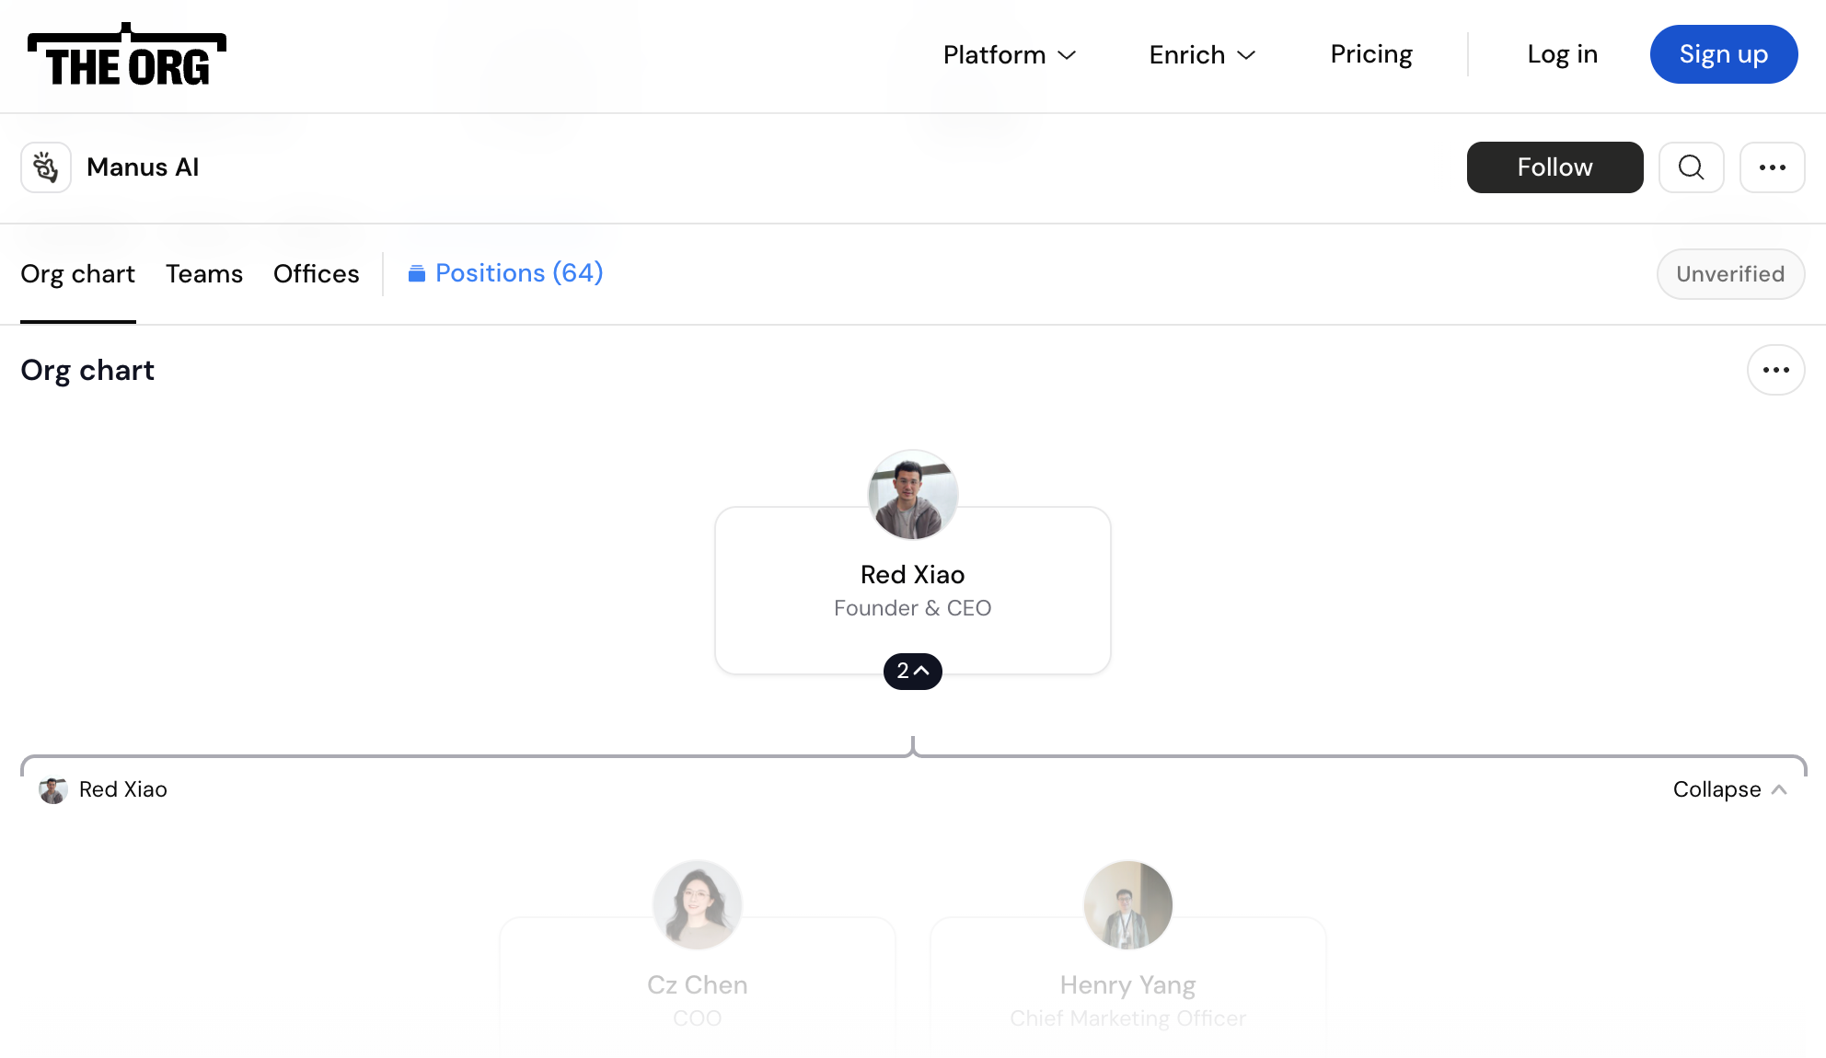Click the search magnifier icon
The height and width of the screenshot is (1058, 1826).
pos(1691,167)
